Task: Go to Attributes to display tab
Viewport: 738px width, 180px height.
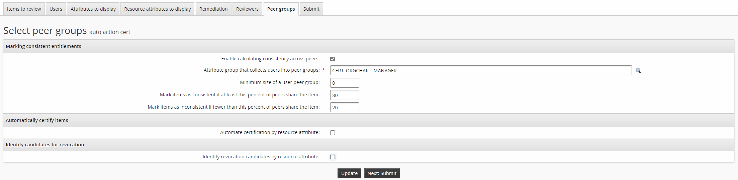Action: (x=93, y=9)
